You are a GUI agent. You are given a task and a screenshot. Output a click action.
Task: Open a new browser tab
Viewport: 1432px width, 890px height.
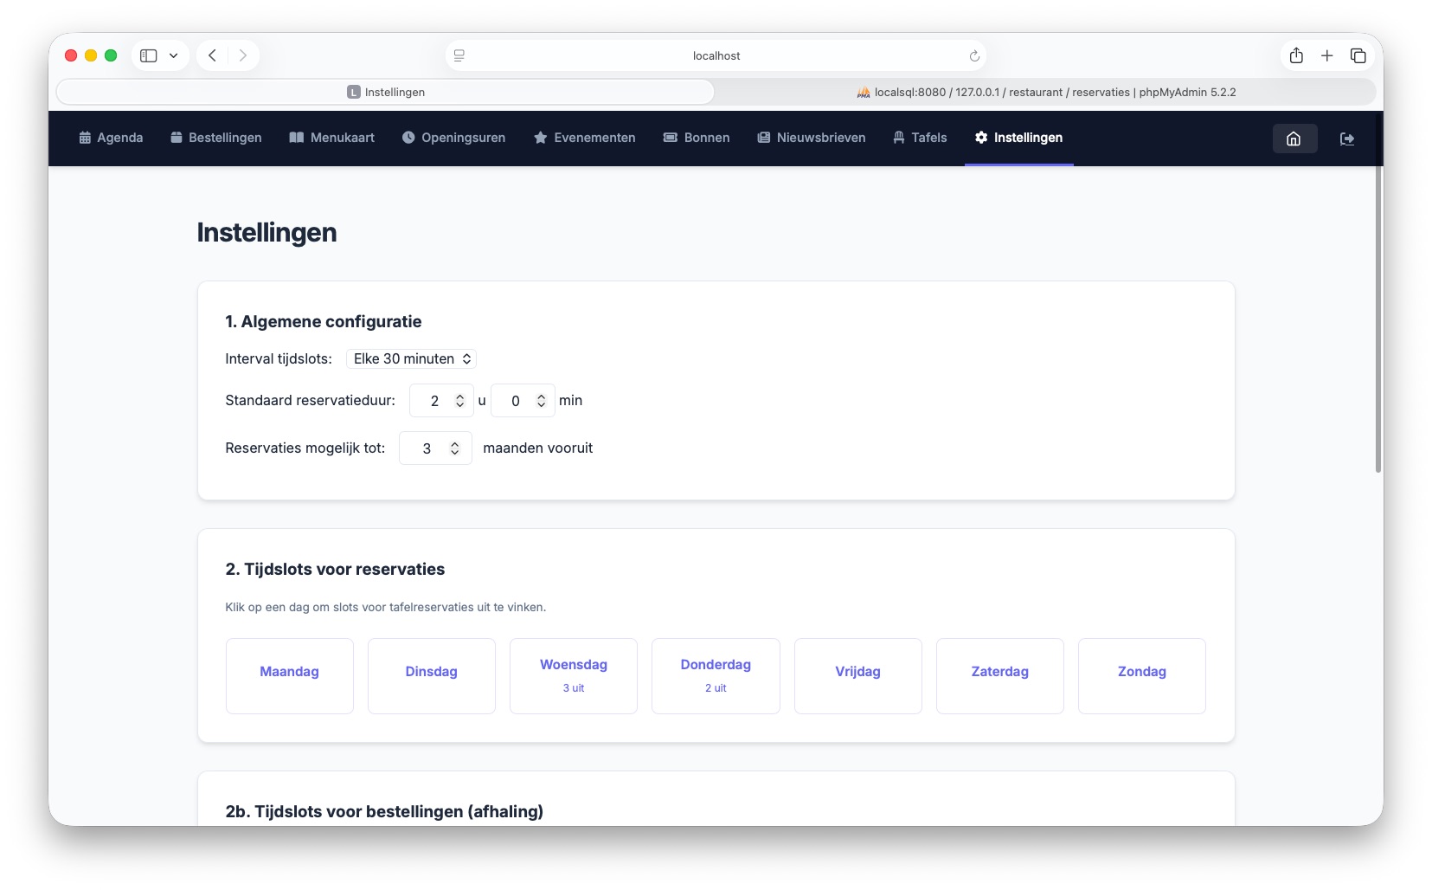pyautogui.click(x=1327, y=55)
